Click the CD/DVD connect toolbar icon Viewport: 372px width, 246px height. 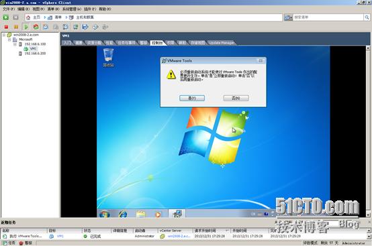pos(95,27)
